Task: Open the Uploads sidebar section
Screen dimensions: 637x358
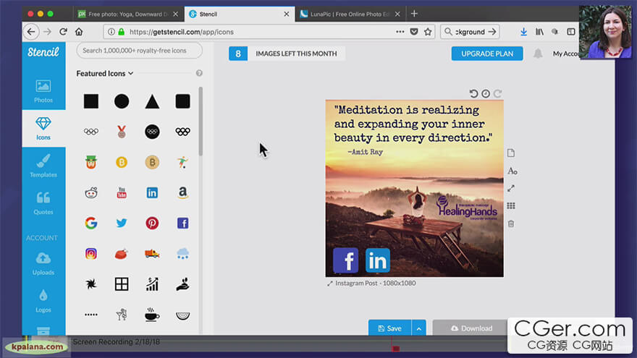Action: click(43, 264)
